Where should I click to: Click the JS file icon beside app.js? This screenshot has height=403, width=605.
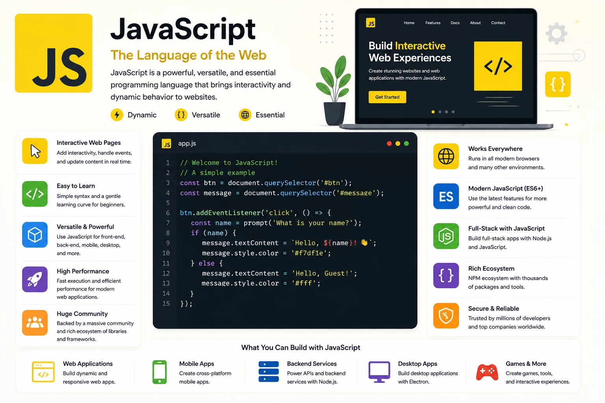(167, 144)
